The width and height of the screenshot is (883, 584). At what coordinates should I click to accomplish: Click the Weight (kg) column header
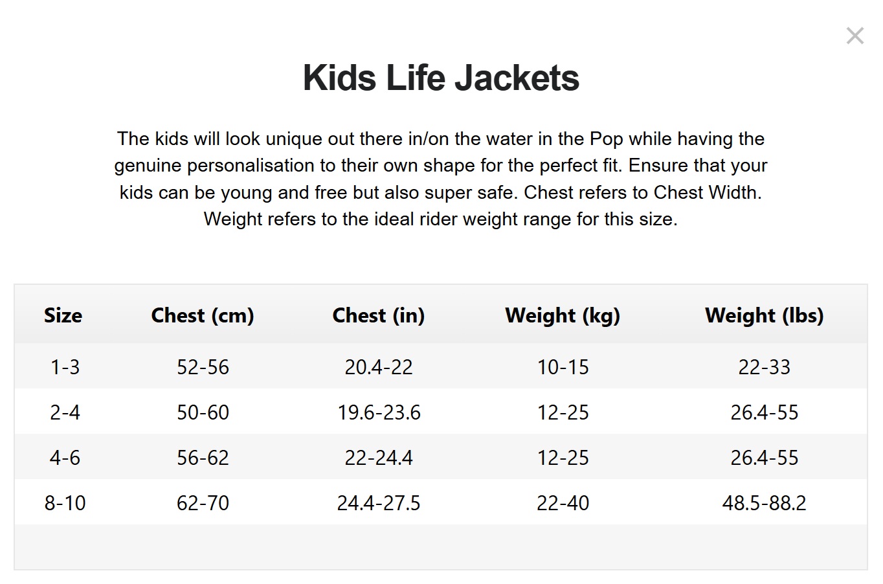coord(563,315)
